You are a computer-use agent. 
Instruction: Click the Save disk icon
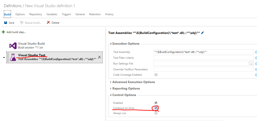(x=6, y=22)
